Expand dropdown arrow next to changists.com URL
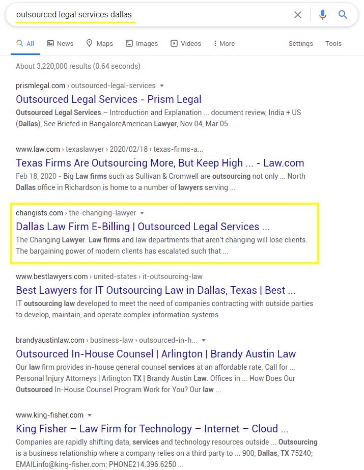Screen dimensions: 364x470 coord(142,213)
